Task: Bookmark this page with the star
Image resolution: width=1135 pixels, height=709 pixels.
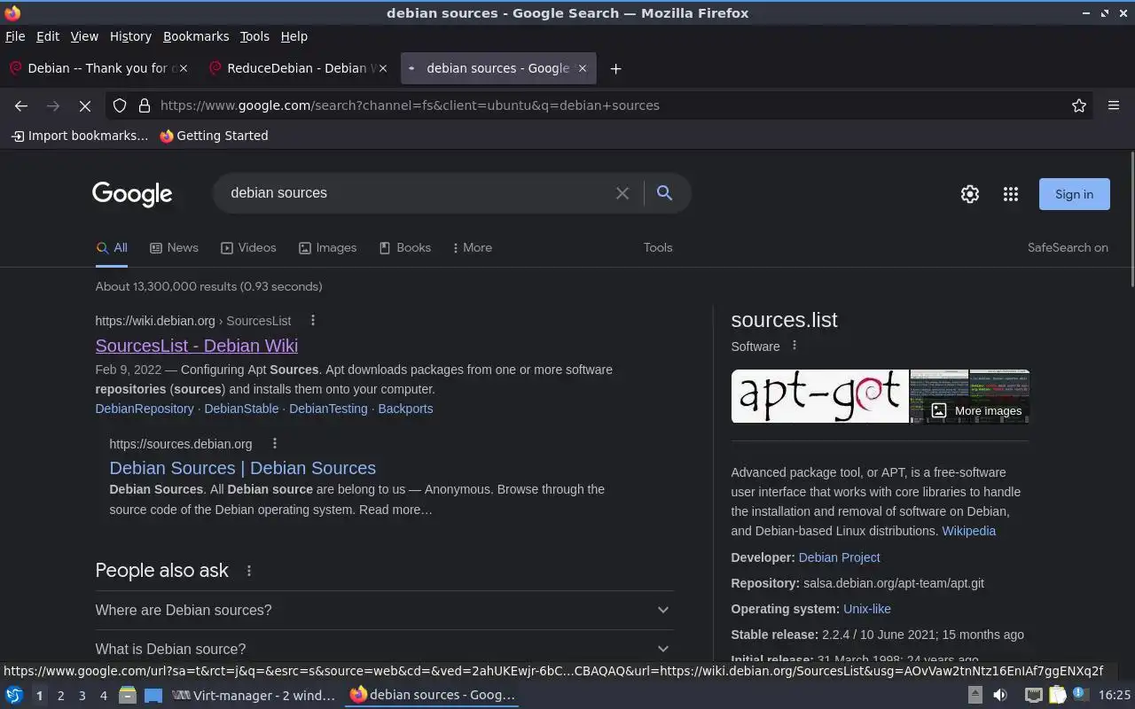Action: pos(1079,105)
